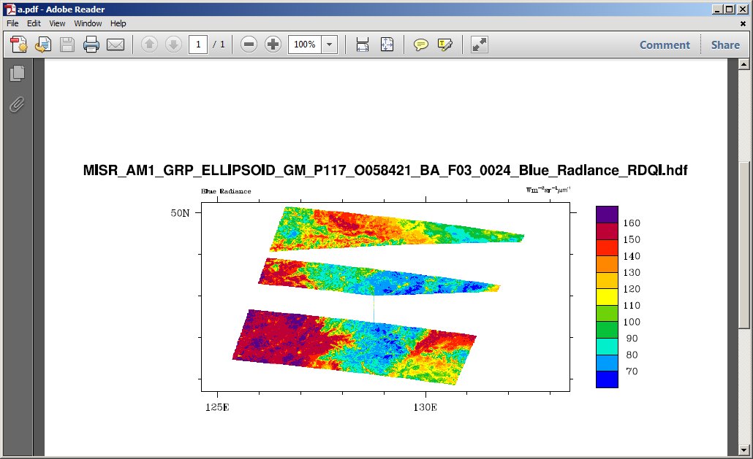Screen dimensions: 753x459
Task: Click the email envelope icon
Action: point(116,45)
